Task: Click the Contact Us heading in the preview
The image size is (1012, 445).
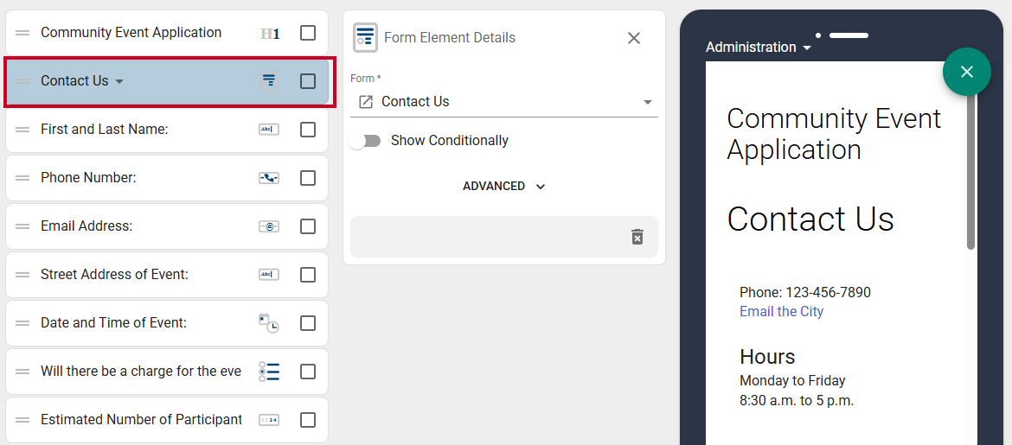Action: 810,219
